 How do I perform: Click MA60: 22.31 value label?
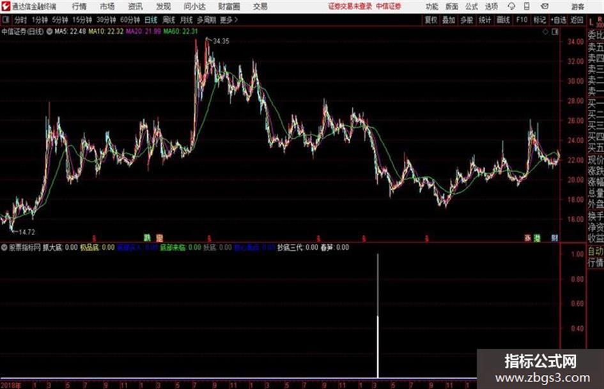point(180,31)
